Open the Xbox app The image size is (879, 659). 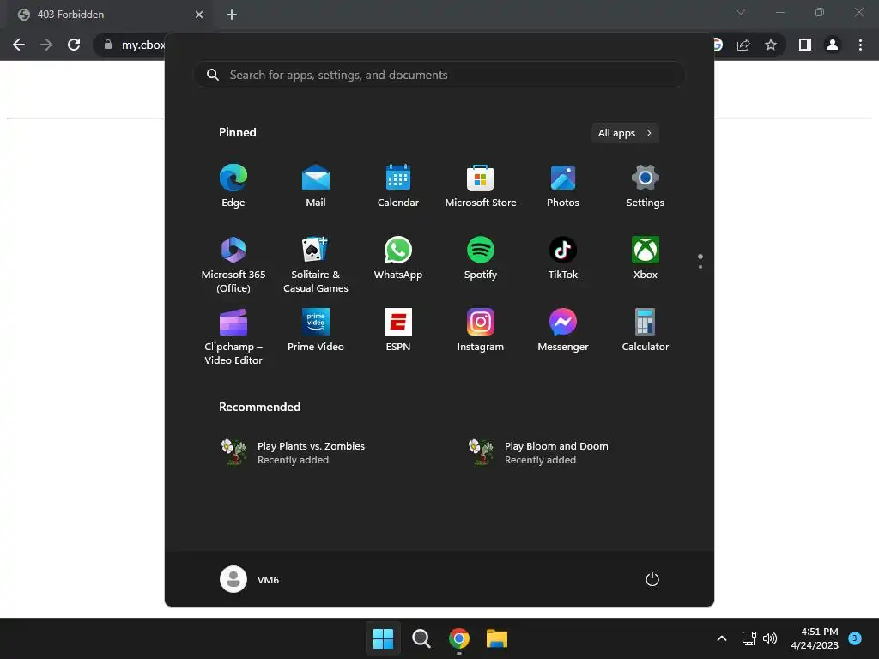click(x=646, y=257)
